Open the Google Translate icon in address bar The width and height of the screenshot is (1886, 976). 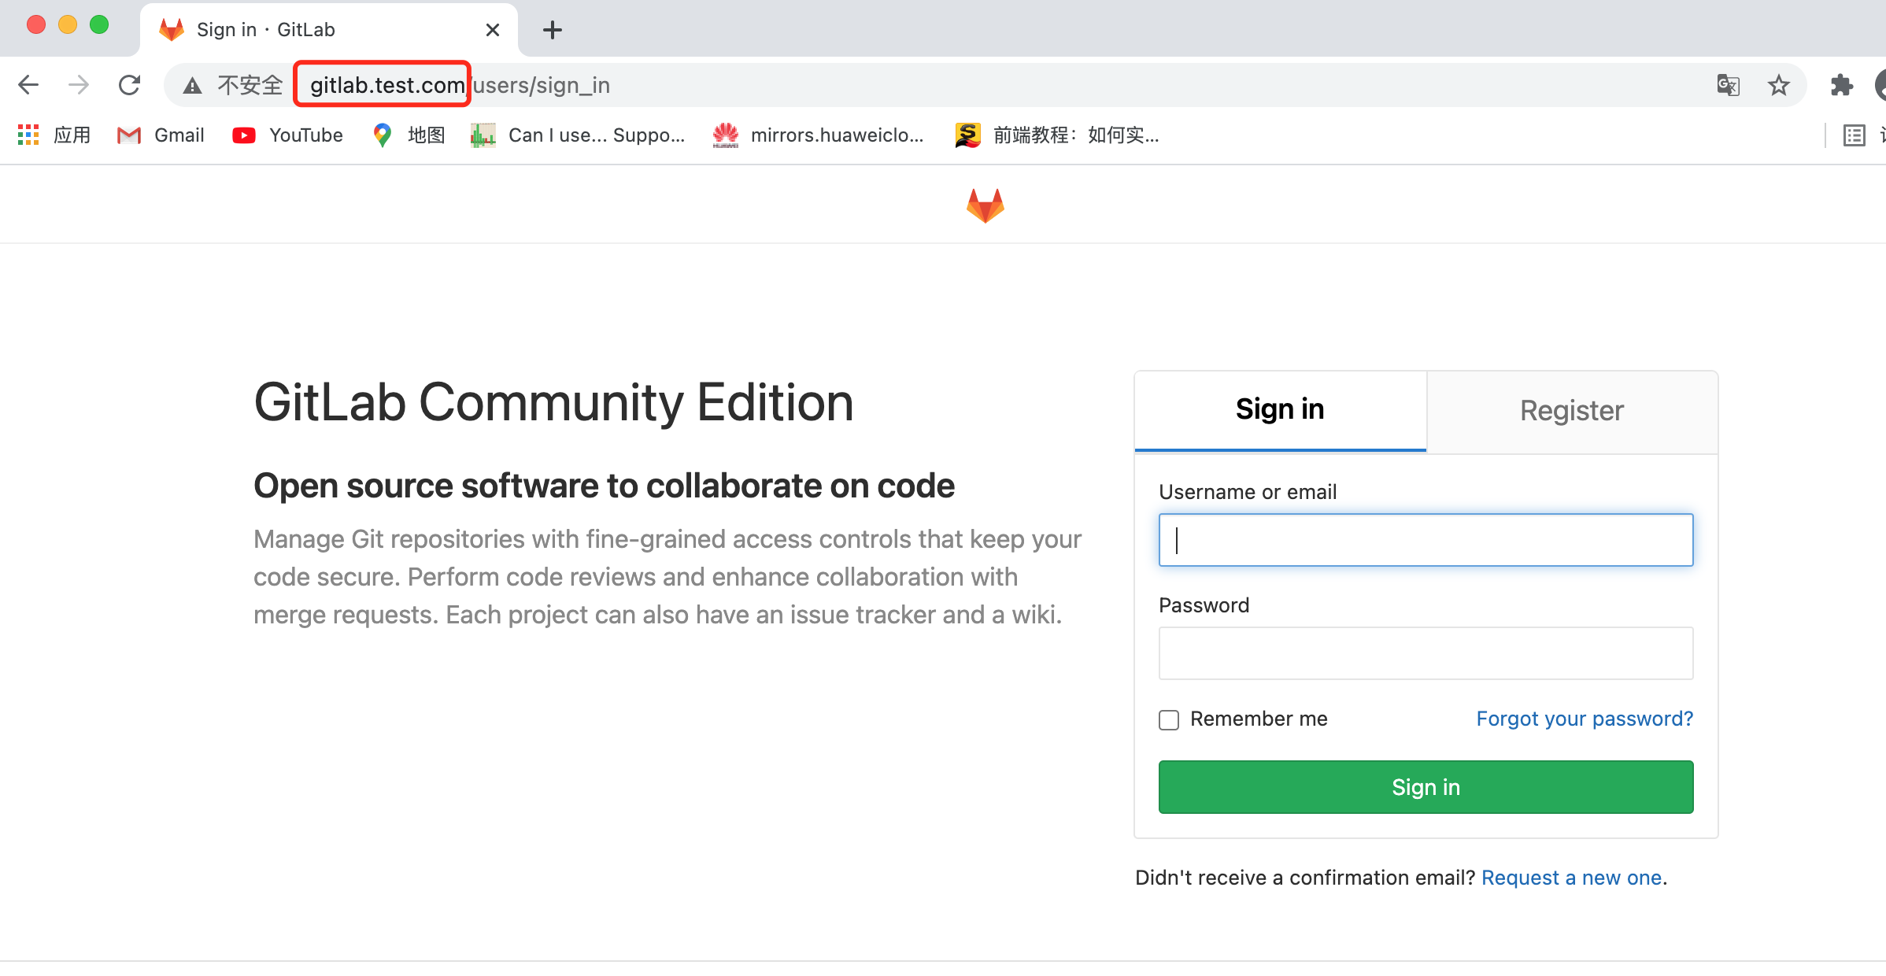pyautogui.click(x=1727, y=85)
